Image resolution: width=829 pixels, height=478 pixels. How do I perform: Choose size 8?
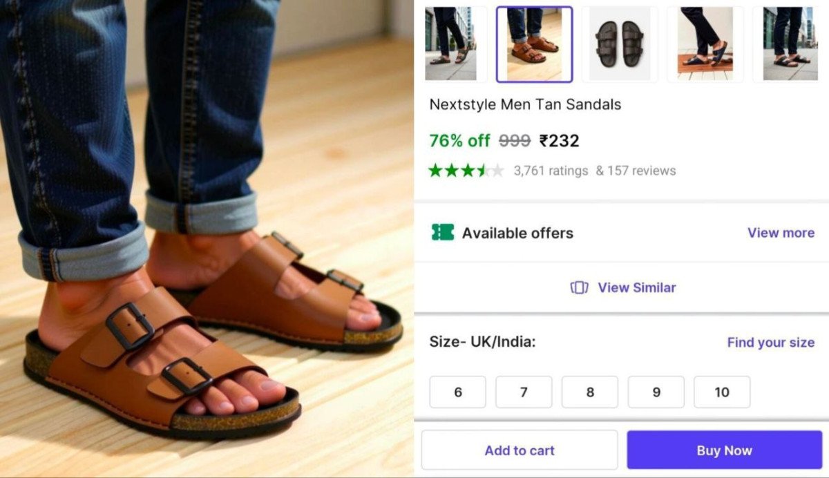pyautogui.click(x=590, y=392)
